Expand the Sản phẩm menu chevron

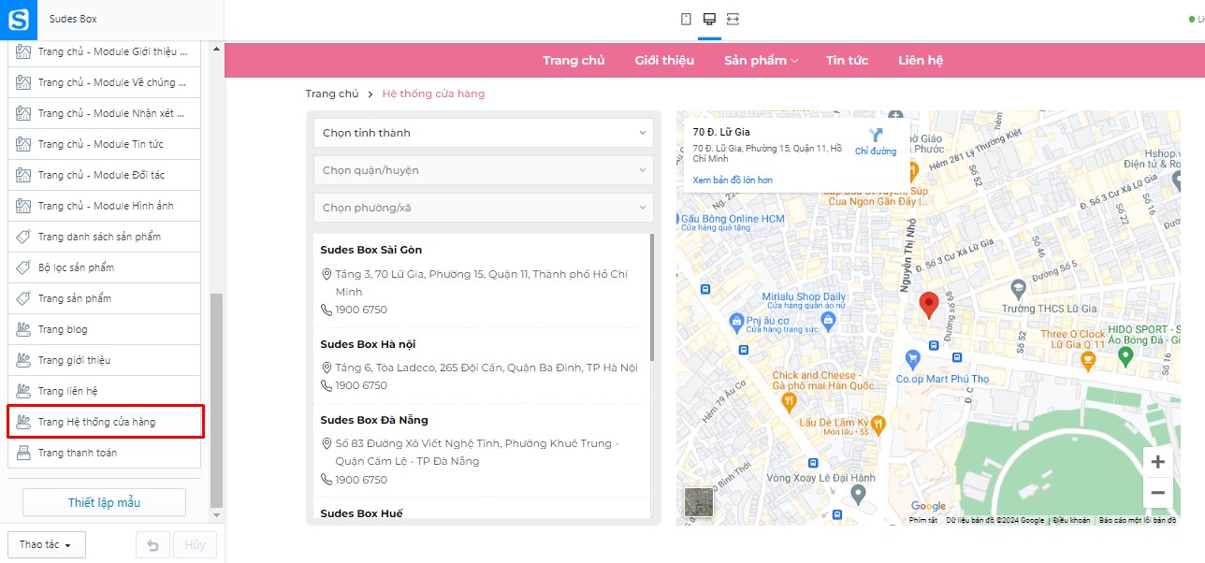pos(795,61)
